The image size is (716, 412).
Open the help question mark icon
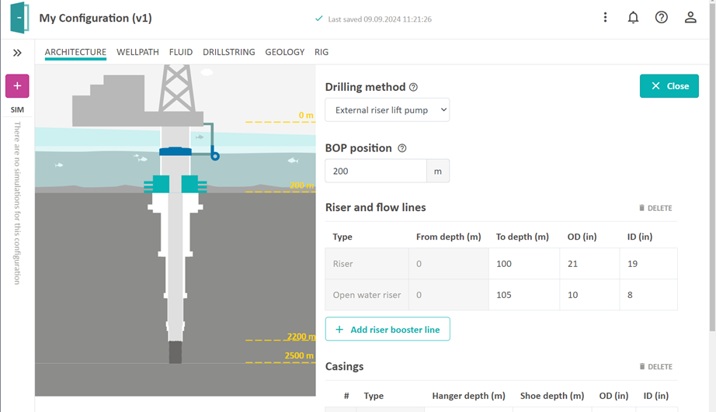pos(662,17)
